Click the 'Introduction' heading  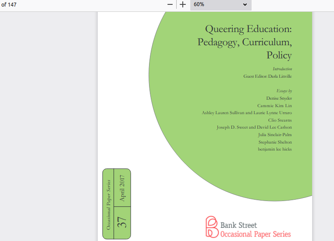click(282, 69)
